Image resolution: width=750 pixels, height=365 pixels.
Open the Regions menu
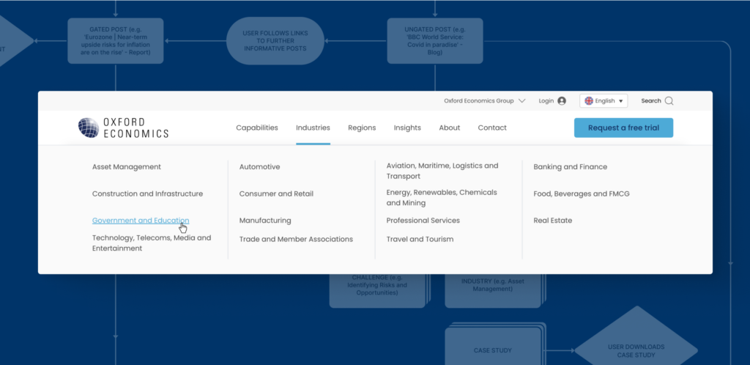(x=362, y=128)
